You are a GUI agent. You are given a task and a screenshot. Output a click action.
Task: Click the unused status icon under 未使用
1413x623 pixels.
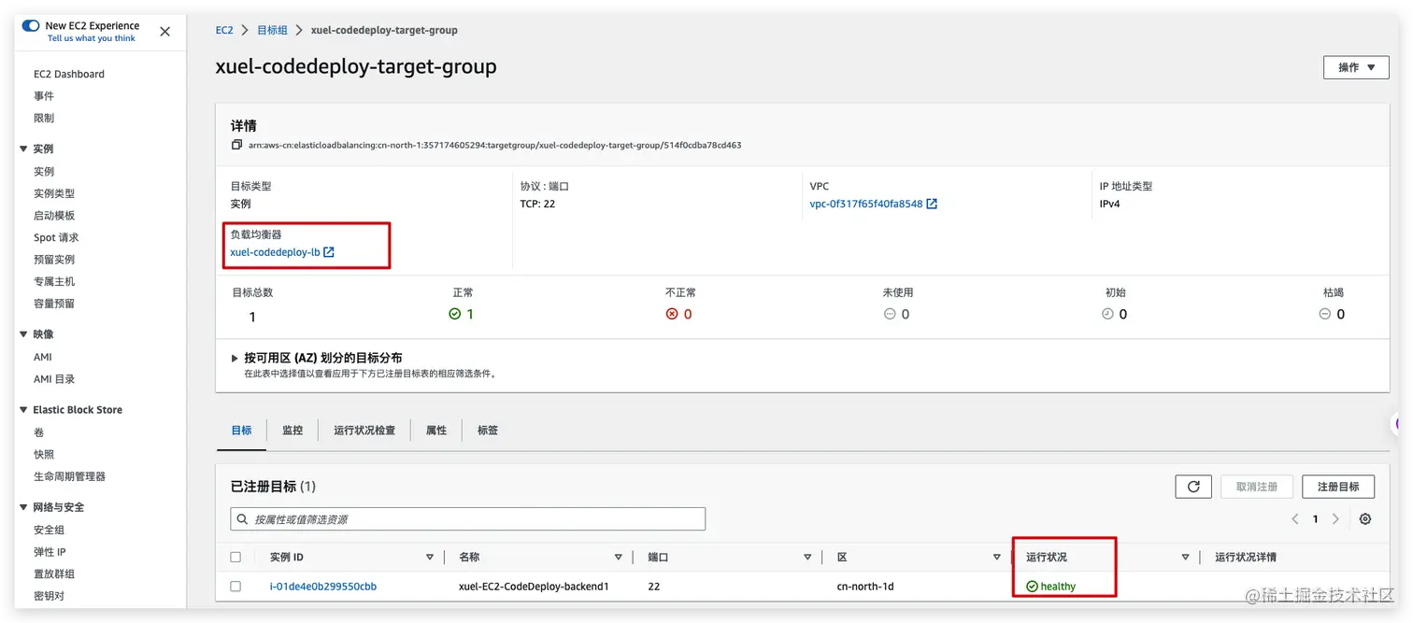(x=890, y=314)
